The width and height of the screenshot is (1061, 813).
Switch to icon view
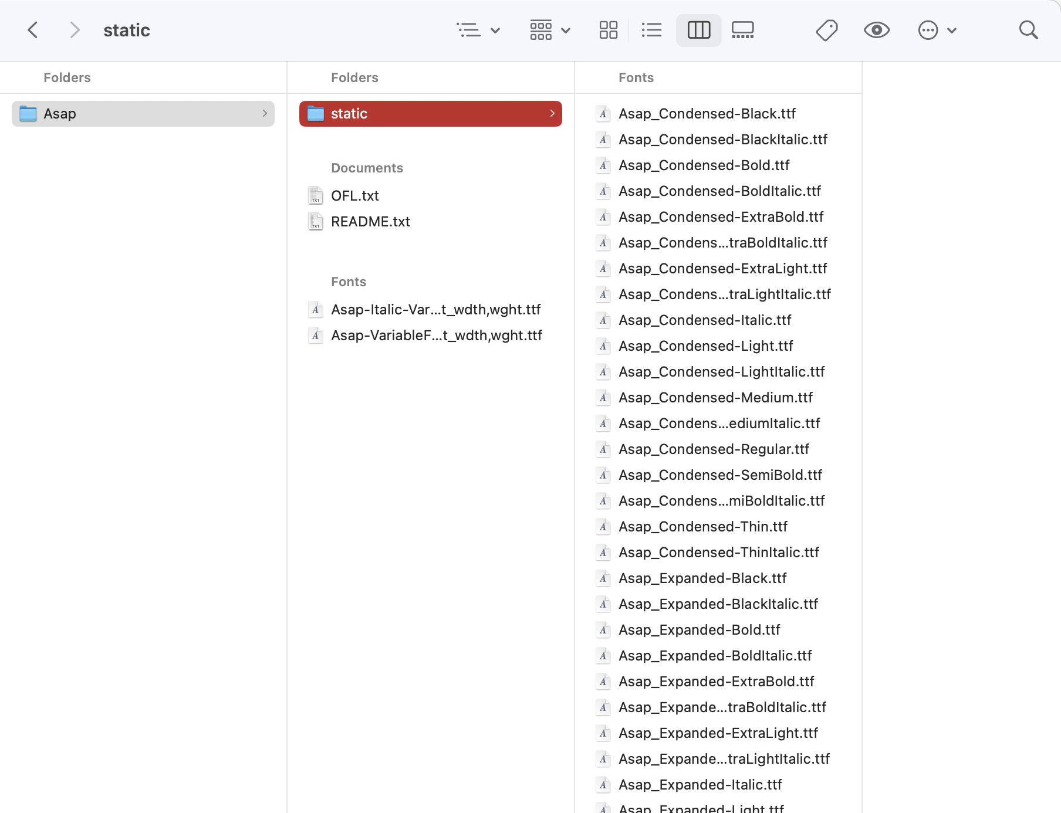(609, 29)
